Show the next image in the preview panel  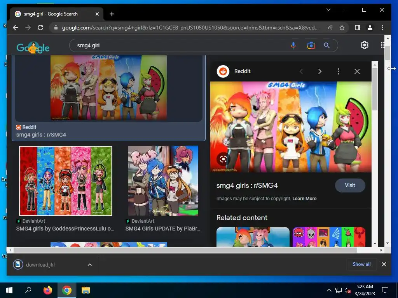click(320, 71)
